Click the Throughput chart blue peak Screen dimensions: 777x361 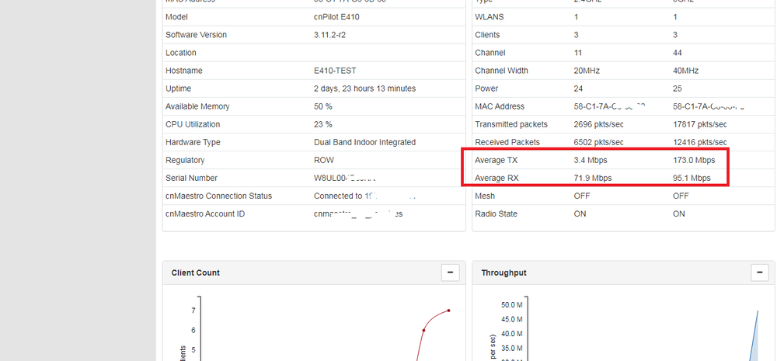tap(758, 312)
